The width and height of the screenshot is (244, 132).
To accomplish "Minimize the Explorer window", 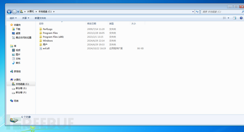I will click(x=230, y=7).
